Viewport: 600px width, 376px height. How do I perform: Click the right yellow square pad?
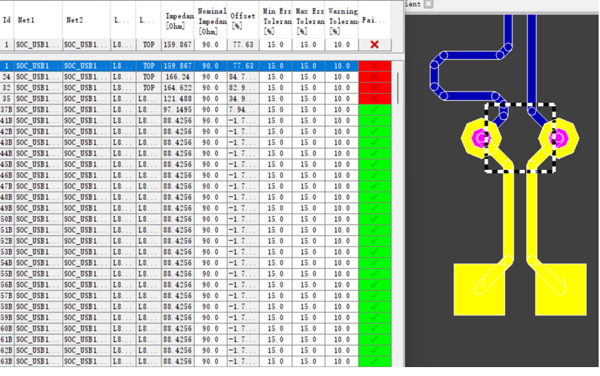pyautogui.click(x=560, y=289)
